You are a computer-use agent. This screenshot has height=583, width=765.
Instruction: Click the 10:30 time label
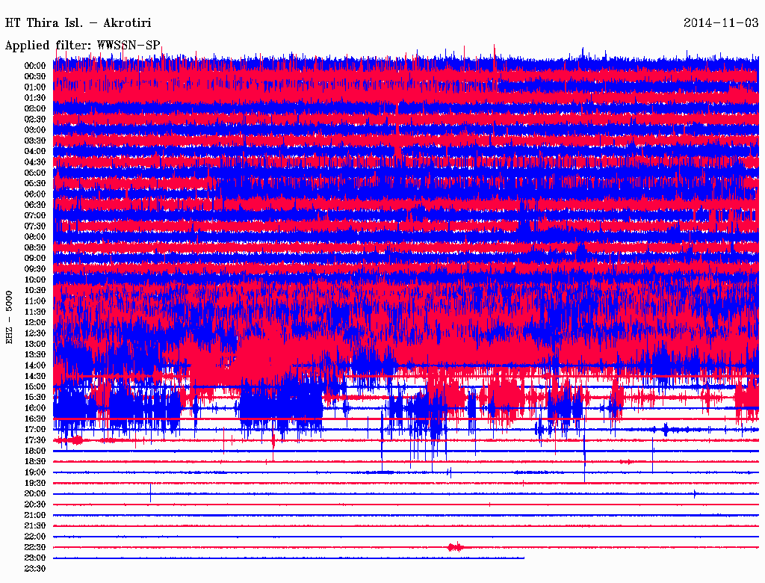[35, 291]
